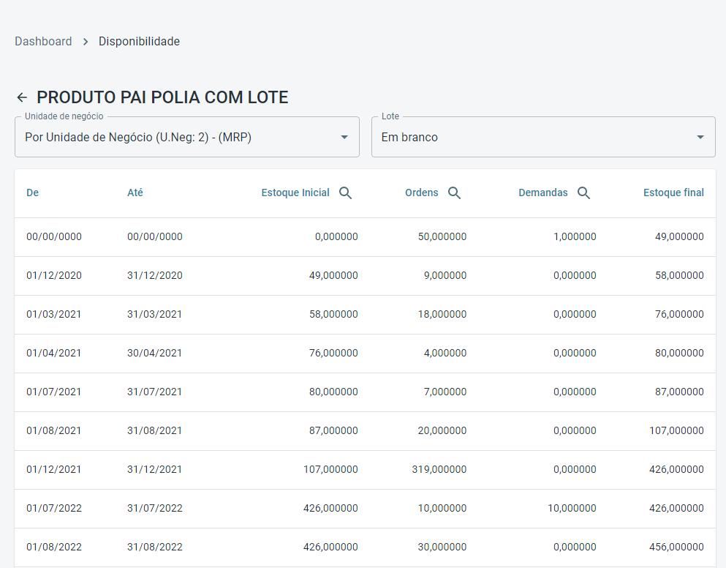This screenshot has height=568, width=726.
Task: Select Até date 31/03/2021
Action: click(155, 314)
